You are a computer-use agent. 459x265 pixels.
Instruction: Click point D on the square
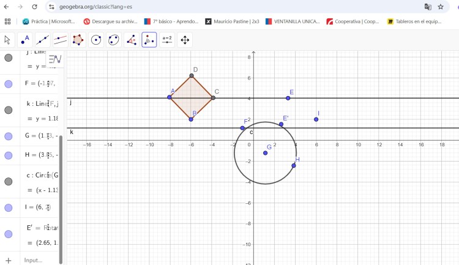[x=192, y=75]
